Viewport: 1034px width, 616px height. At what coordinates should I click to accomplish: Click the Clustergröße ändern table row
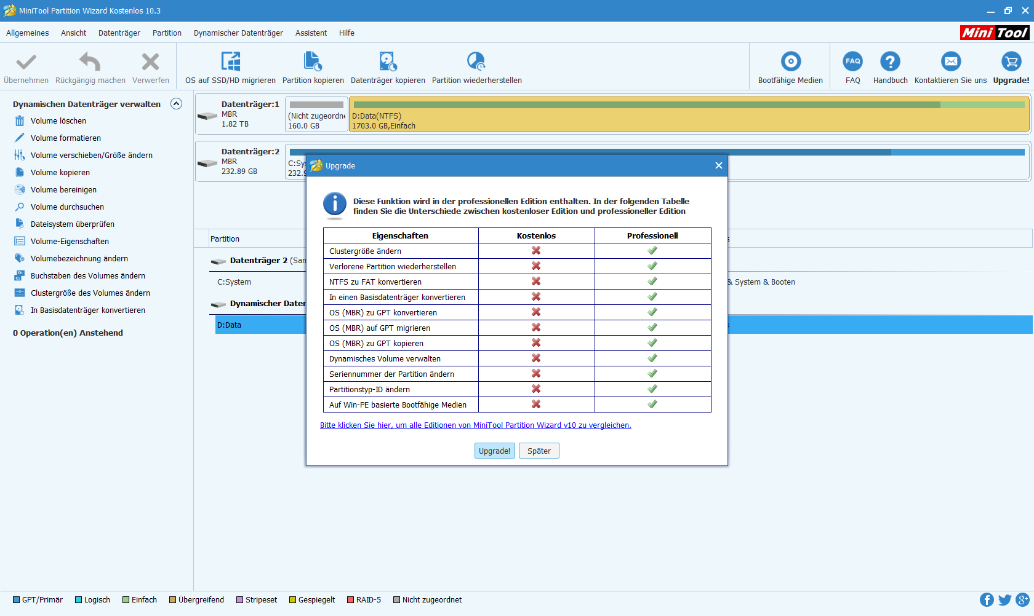pyautogui.click(x=517, y=251)
